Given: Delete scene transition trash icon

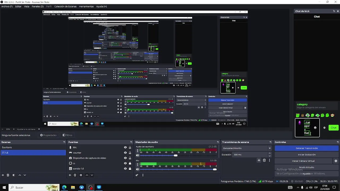Looking at the screenshot, I should pos(264,160).
